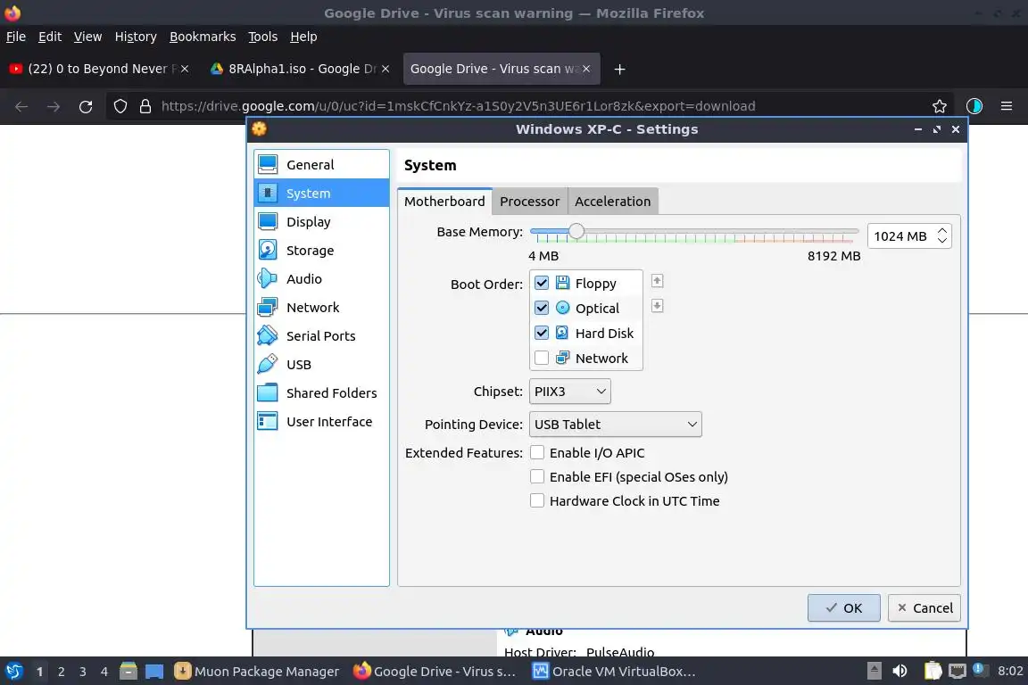Open a new Firefox tab
The image size is (1028, 685).
619,69
